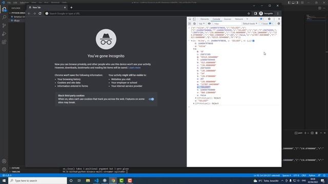Screen dimensions: 328x184
Task: Open Default levels dropdown
Action: 250,24
